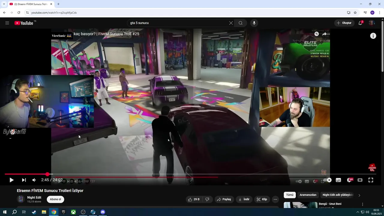Open Chrome profile M avatar
This screenshot has width=384, height=216.
372,13
